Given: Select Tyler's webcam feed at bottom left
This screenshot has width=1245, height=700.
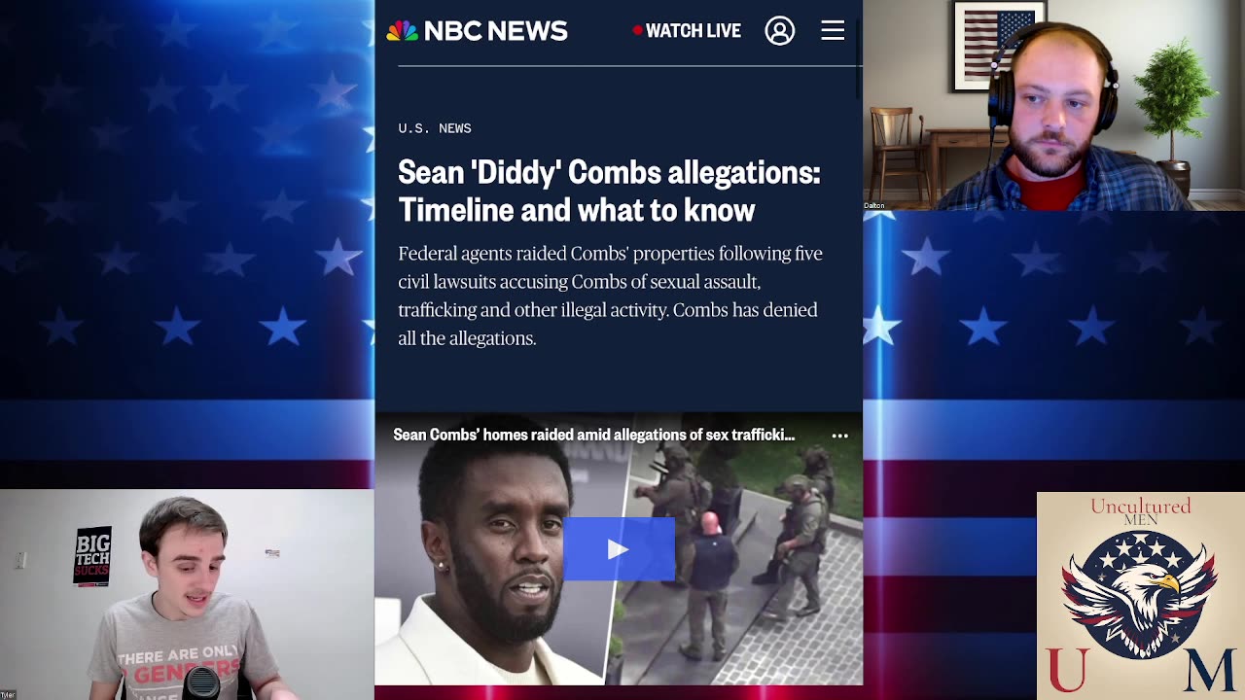Looking at the screenshot, I should 187,594.
